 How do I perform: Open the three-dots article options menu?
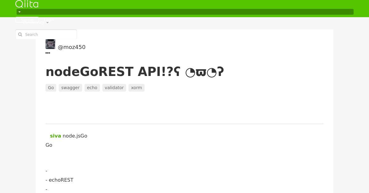point(48,53)
